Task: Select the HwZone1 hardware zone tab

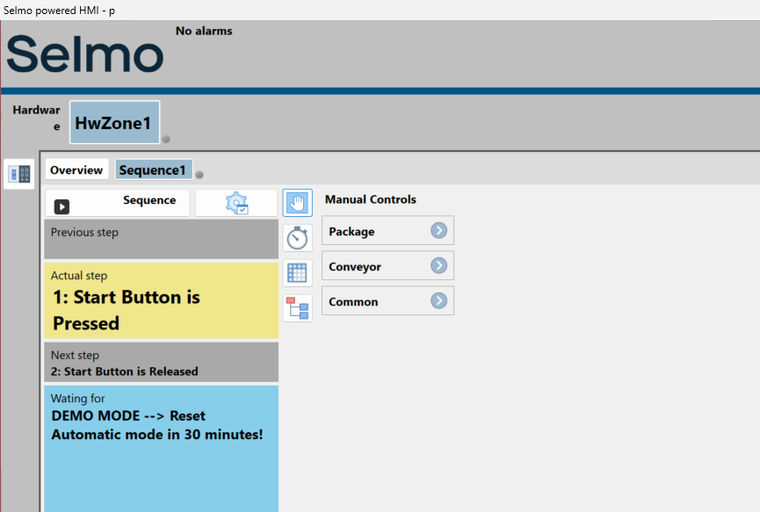Action: click(114, 122)
